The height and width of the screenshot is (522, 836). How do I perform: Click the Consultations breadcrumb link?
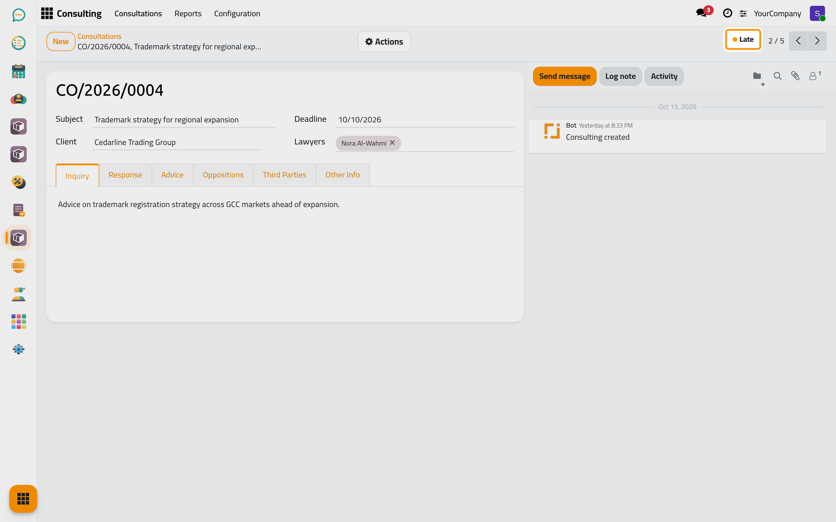tap(99, 37)
